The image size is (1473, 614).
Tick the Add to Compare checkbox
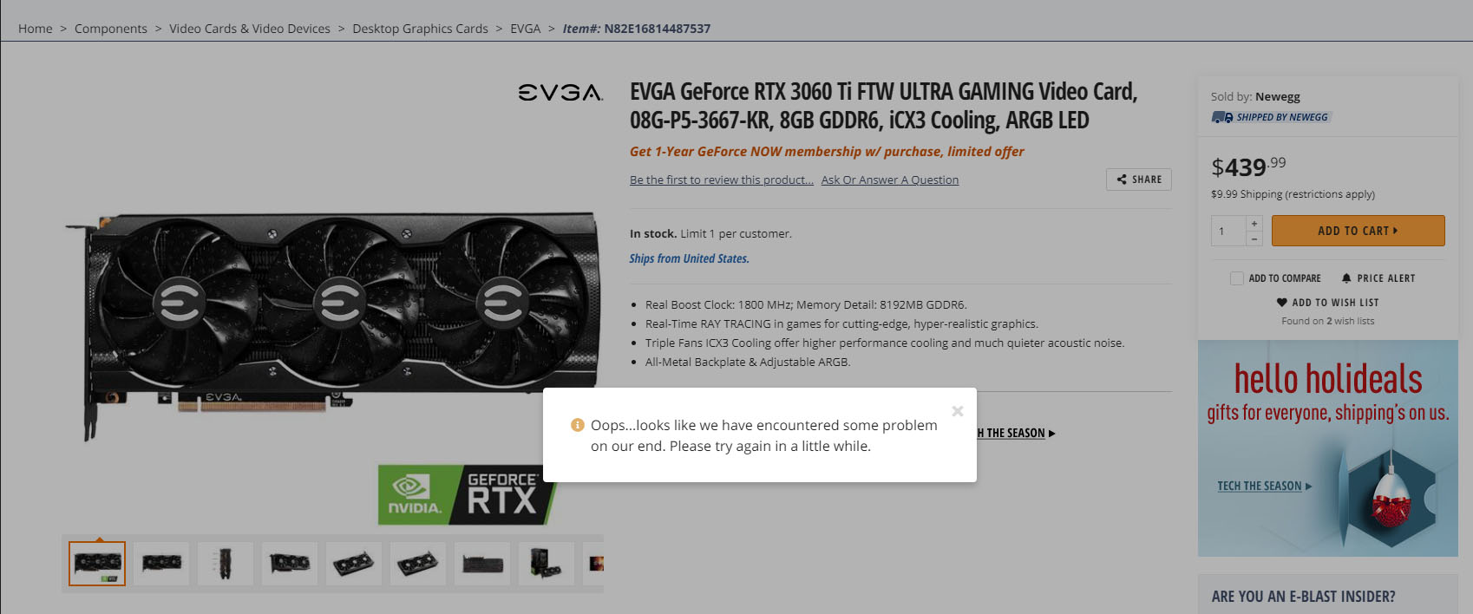pyautogui.click(x=1237, y=278)
